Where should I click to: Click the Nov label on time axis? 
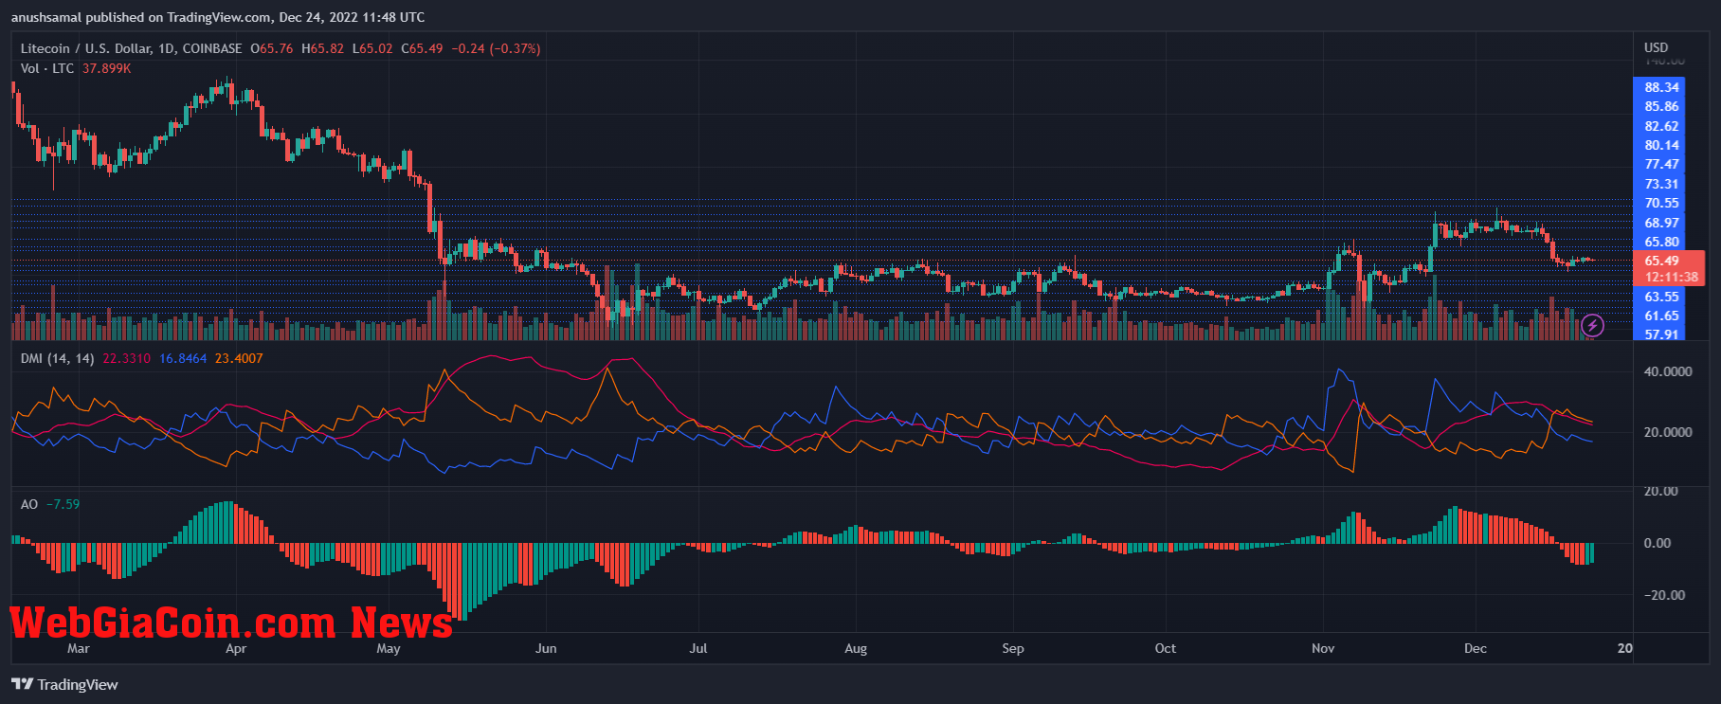1323,648
